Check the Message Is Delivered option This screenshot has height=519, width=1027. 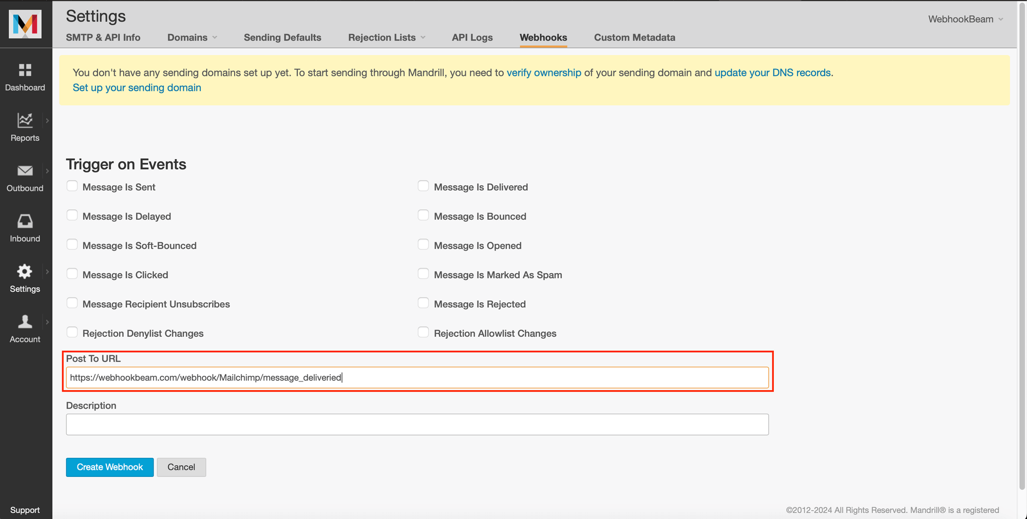click(x=423, y=186)
